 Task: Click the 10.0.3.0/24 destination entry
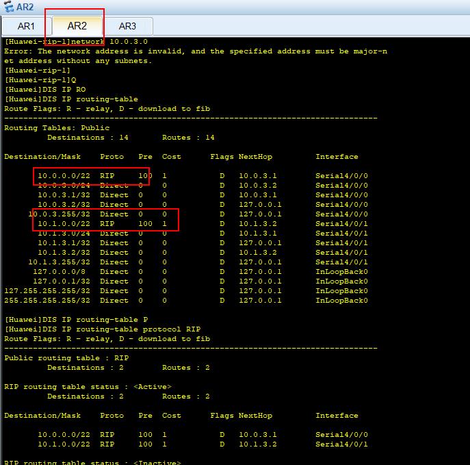[x=64, y=186]
